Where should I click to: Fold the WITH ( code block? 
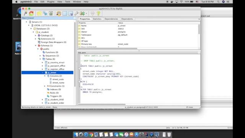click(x=79, y=82)
